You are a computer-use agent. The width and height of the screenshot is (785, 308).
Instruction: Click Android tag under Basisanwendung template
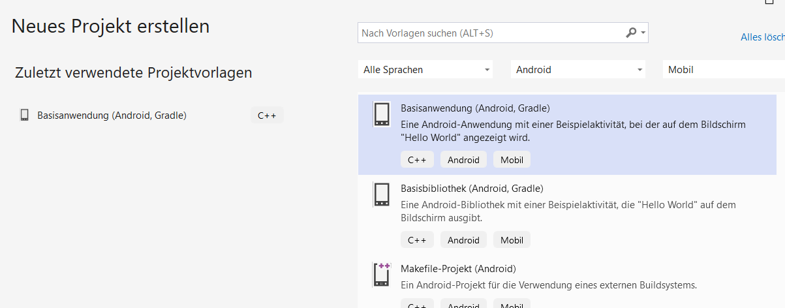tap(463, 159)
